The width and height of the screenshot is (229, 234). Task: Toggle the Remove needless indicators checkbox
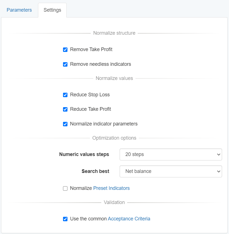coord(65,64)
